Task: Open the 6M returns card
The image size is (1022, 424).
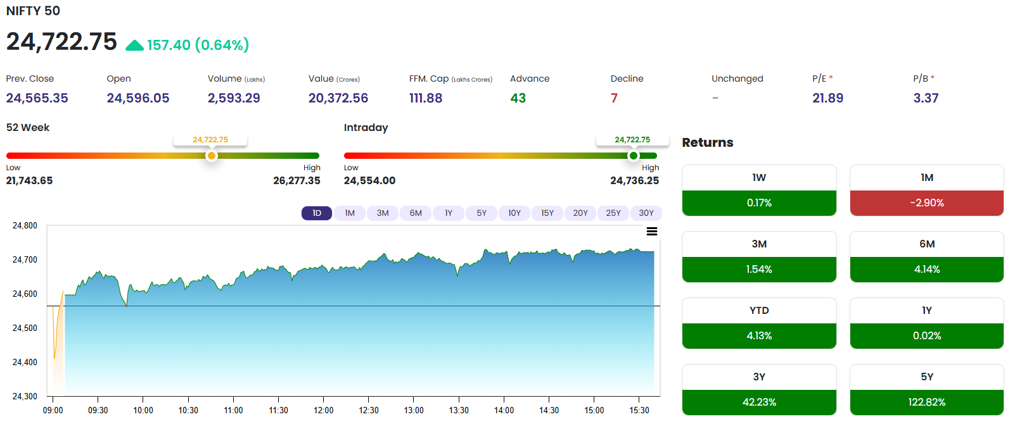Action: coord(927,257)
